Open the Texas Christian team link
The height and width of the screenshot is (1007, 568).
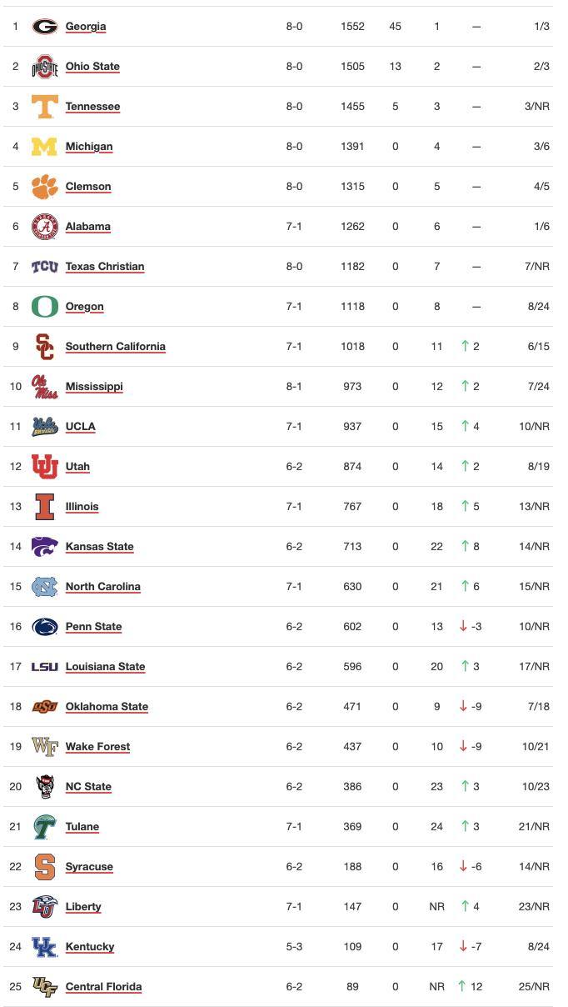105,267
